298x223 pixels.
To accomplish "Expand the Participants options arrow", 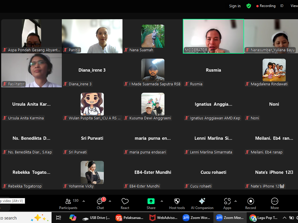I will (x=84, y=201).
